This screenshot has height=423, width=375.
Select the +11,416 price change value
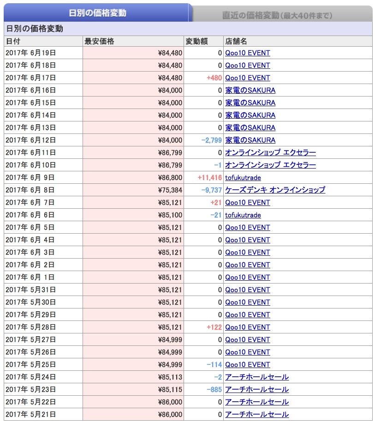coord(209,177)
